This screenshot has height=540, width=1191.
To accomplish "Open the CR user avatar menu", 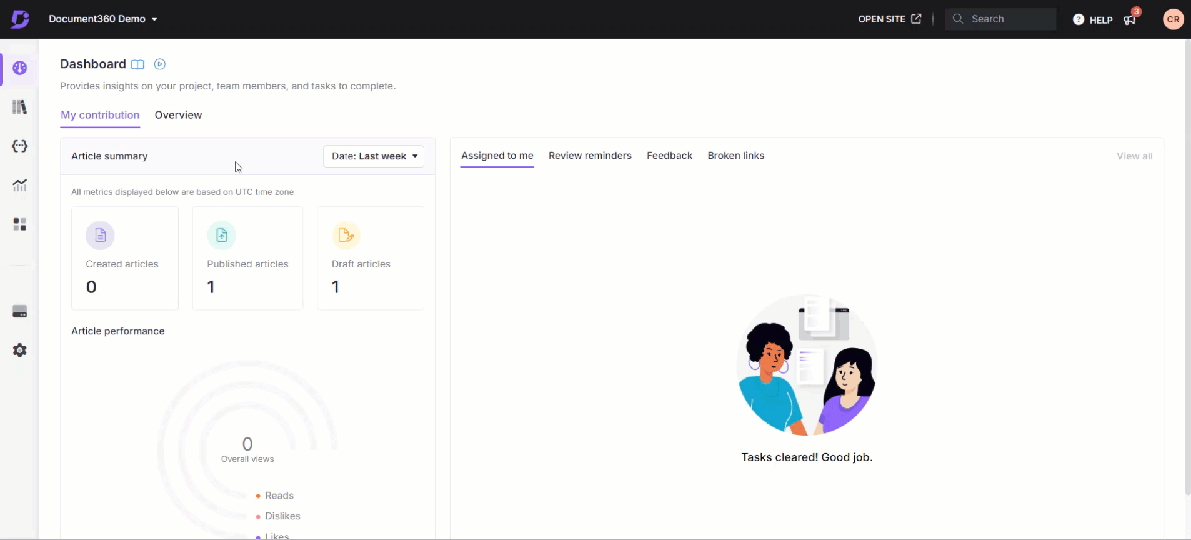I will coord(1174,19).
